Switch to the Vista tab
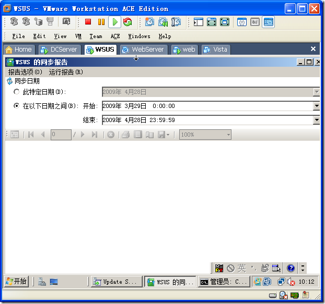 point(216,50)
